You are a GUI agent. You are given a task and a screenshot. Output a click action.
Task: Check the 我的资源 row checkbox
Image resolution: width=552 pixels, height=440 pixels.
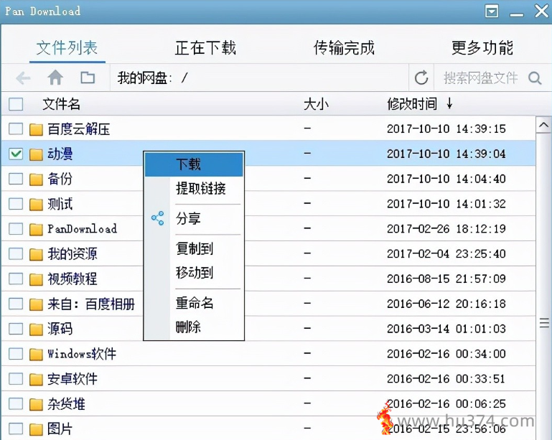pos(16,253)
